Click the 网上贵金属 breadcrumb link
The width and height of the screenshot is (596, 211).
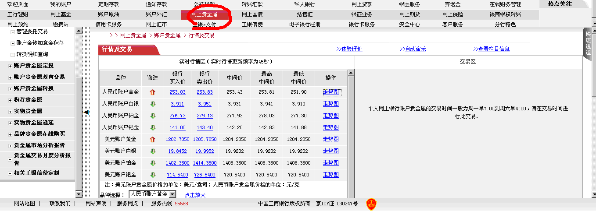(133, 35)
